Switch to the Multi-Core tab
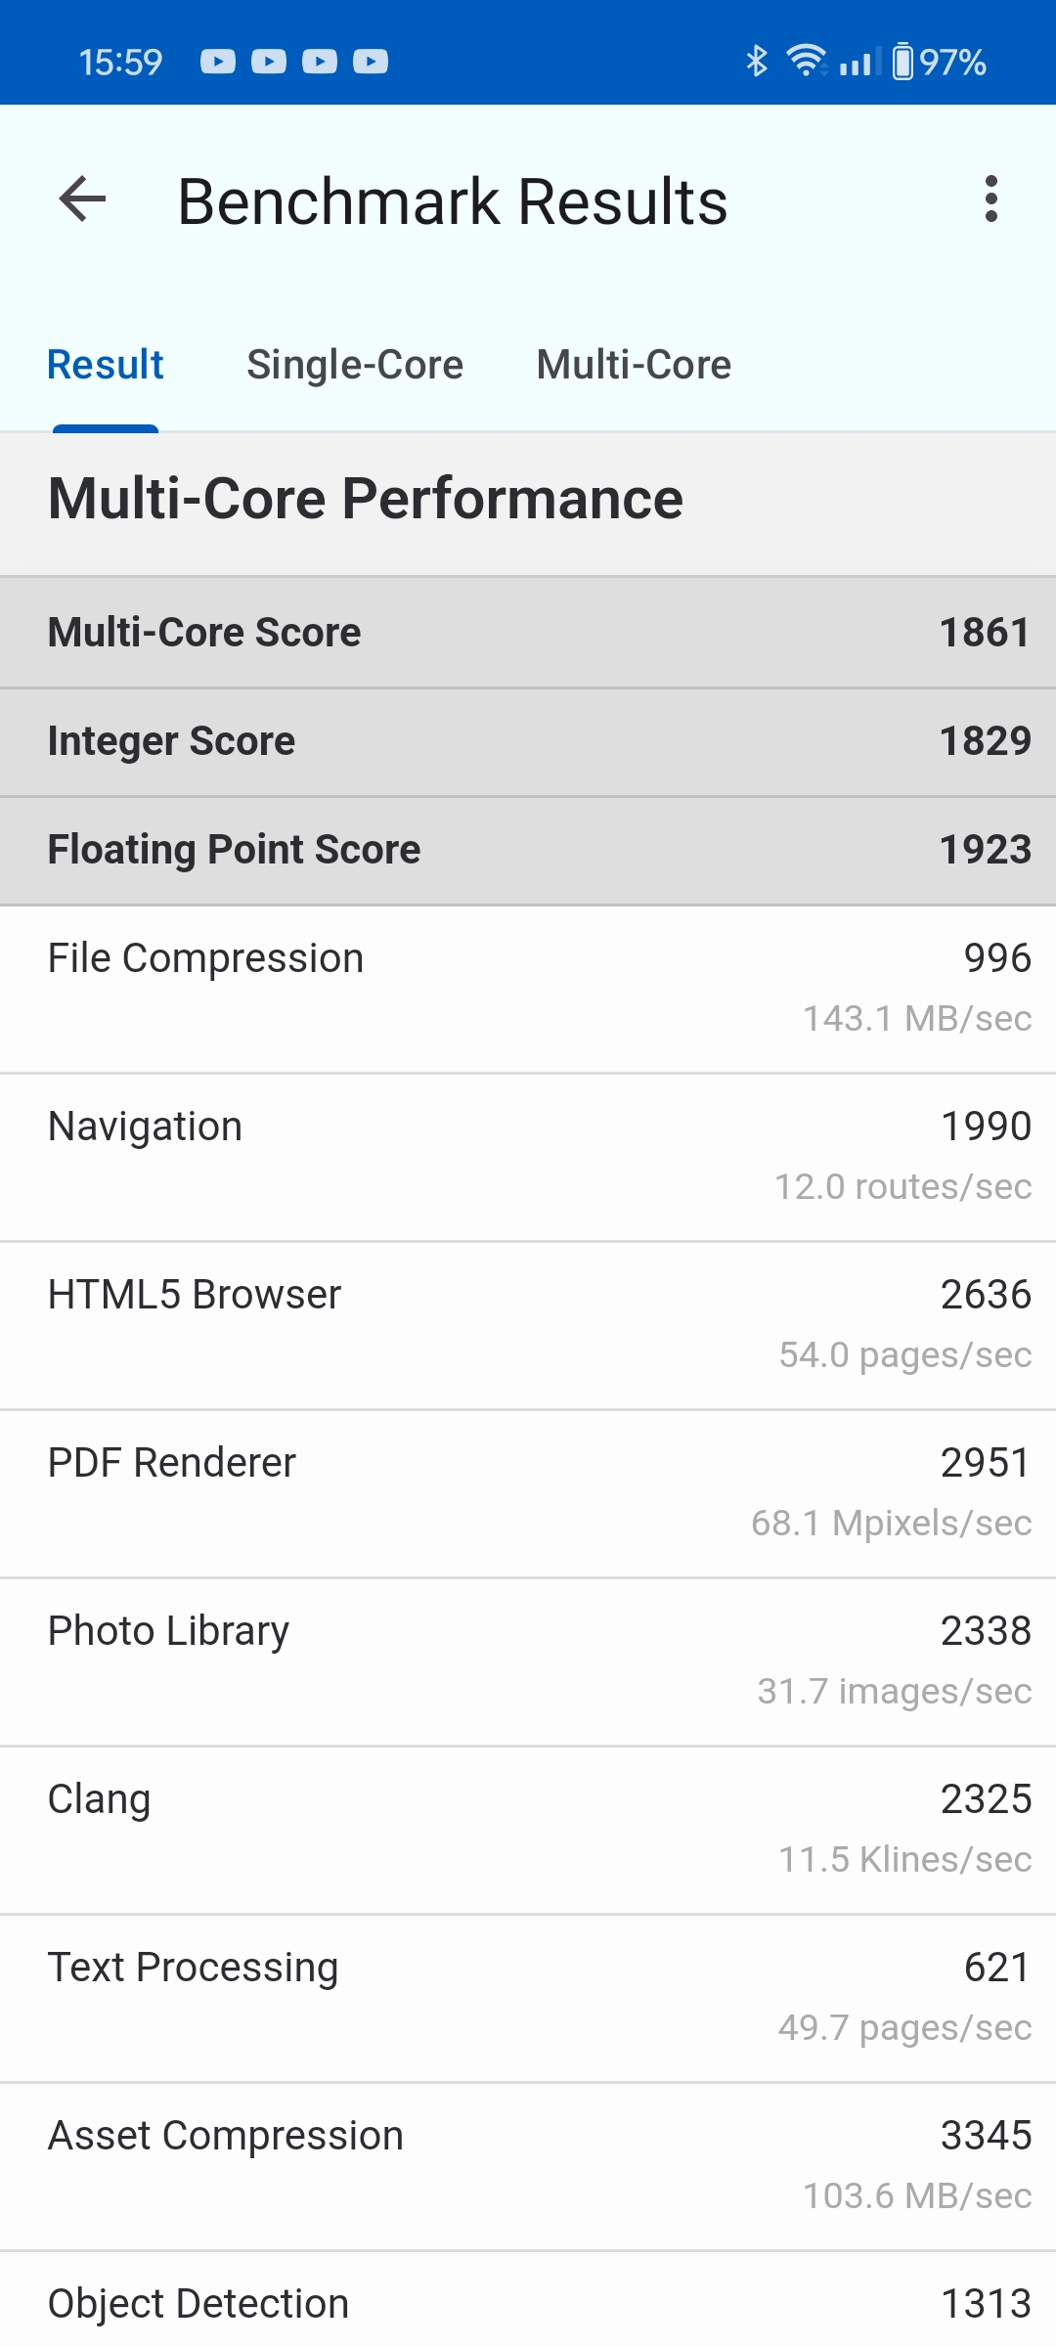Image resolution: width=1056 pixels, height=2347 pixels. (634, 365)
